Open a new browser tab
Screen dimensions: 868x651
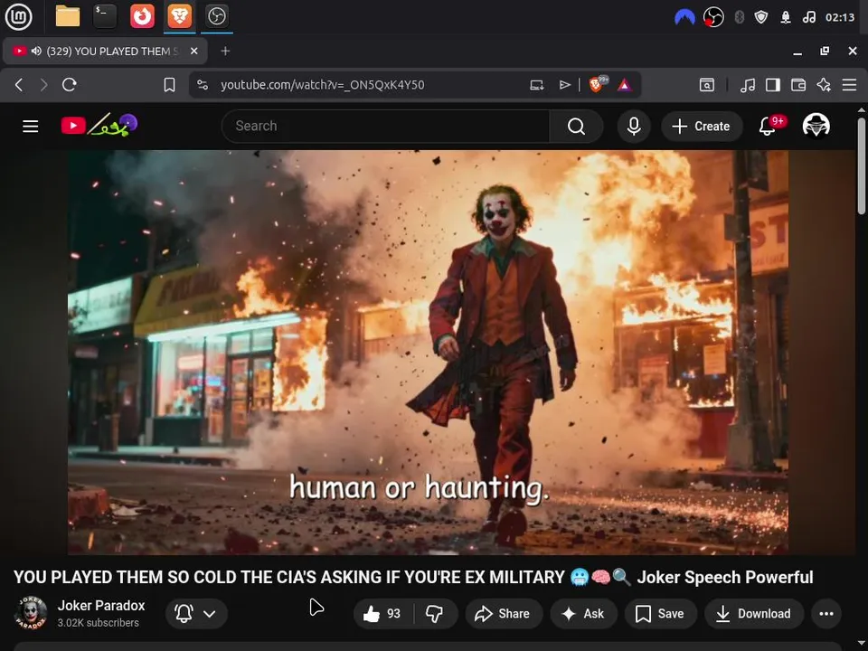tap(225, 51)
